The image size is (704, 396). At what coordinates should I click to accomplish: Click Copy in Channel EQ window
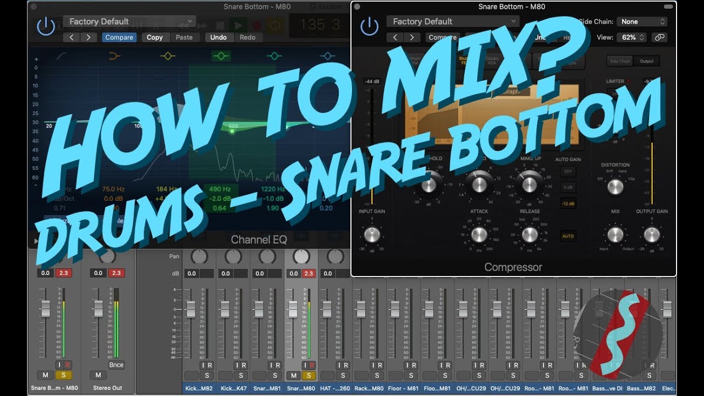pyautogui.click(x=155, y=37)
